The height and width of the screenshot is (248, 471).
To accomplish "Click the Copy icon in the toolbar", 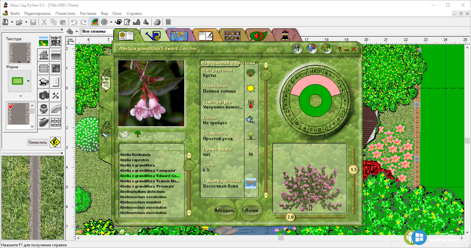I will point(53,22).
